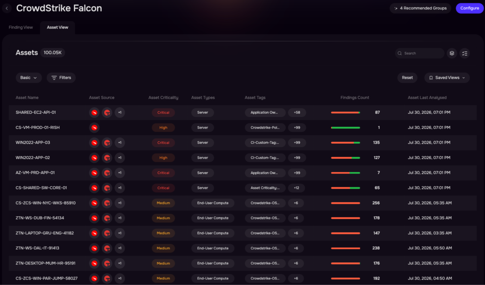Click the Reset button
Viewport: 485px width, 285px height.
[407, 78]
